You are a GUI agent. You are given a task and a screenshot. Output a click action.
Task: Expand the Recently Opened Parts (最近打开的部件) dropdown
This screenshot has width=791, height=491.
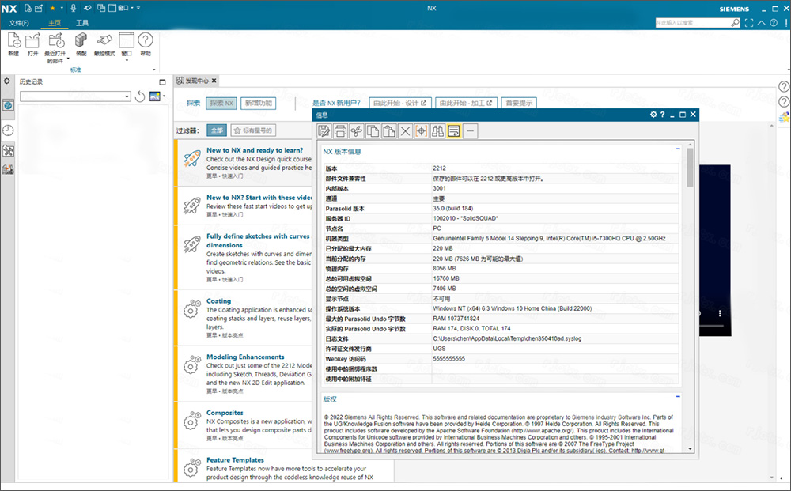[x=68, y=58]
